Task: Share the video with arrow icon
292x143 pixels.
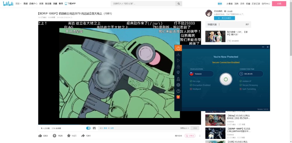Action: 83,136
